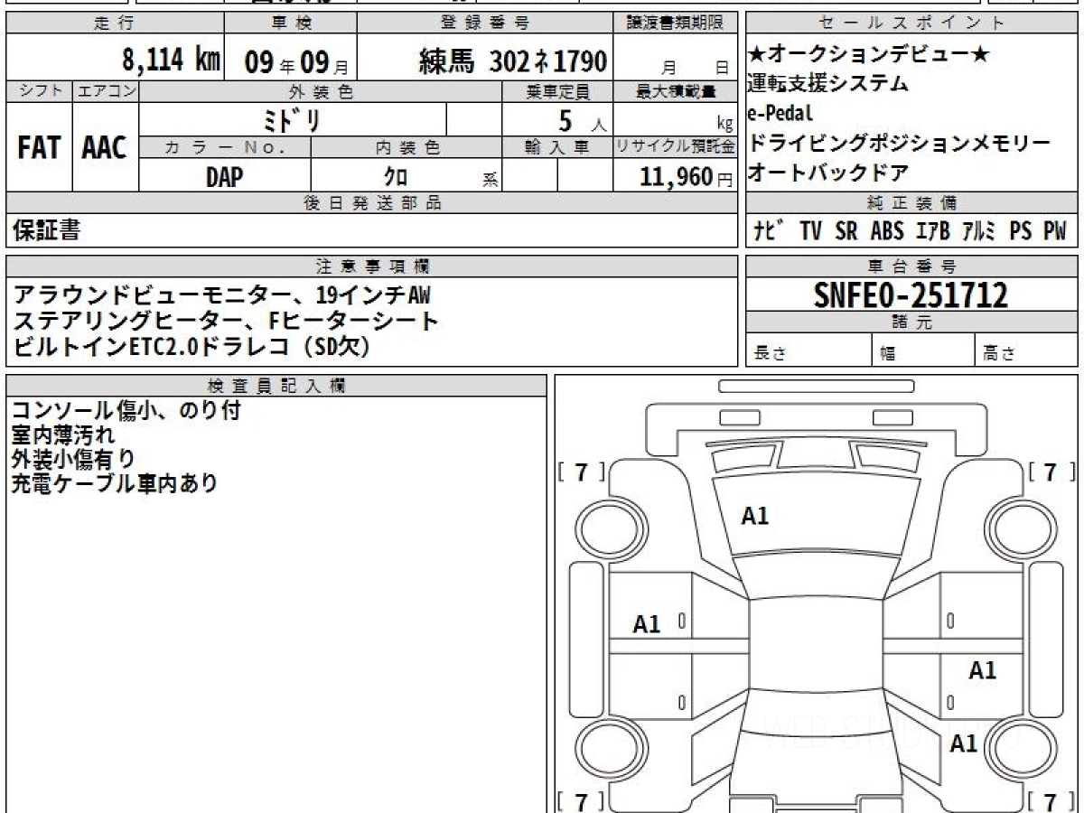
Task: Click the inspector remark "外装小傷有り"
Action: pyautogui.click(x=73, y=460)
